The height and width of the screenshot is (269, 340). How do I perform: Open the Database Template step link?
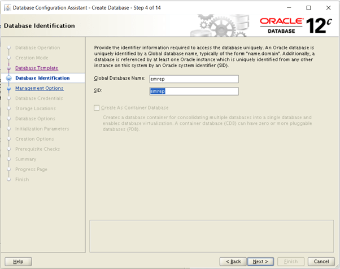[x=36, y=68]
